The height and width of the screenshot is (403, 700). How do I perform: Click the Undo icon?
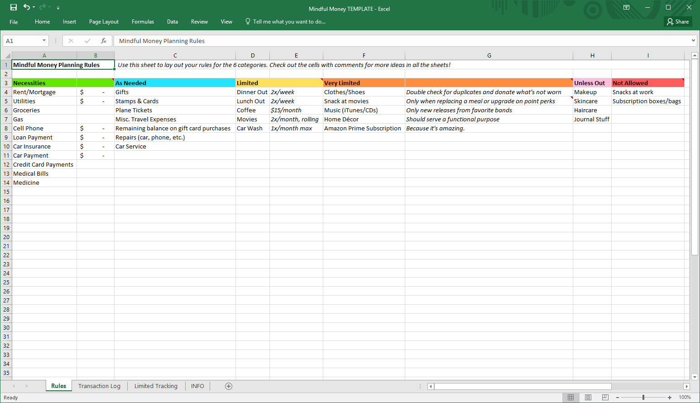(x=26, y=7)
